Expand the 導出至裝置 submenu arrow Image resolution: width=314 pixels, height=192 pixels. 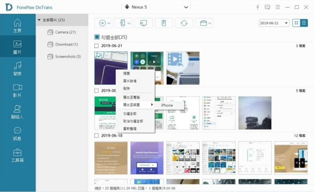(152, 105)
